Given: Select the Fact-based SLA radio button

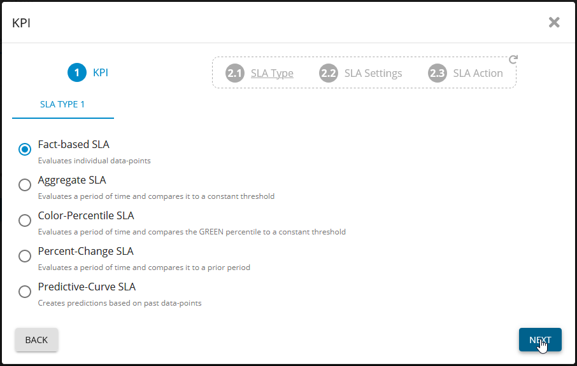Looking at the screenshot, I should coord(25,149).
